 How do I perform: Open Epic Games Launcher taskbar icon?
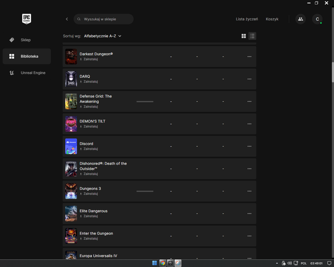[170, 263]
